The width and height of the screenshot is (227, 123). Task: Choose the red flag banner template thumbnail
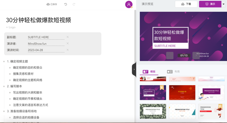(x=153, y=79)
